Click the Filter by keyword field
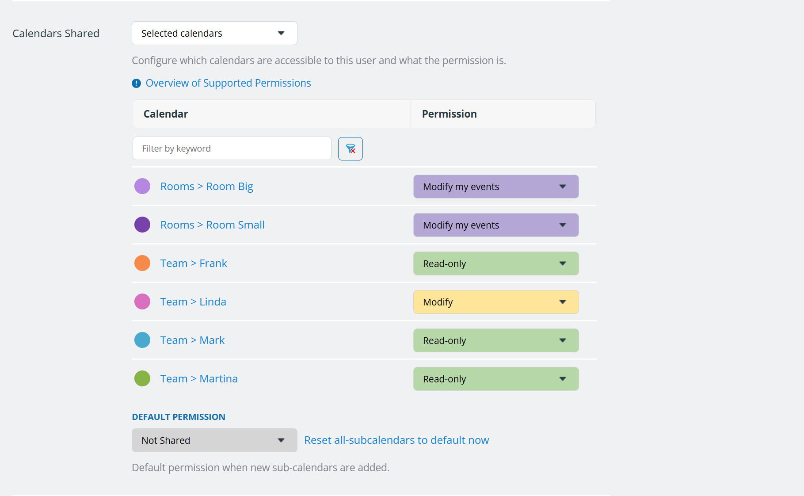The width and height of the screenshot is (804, 496). pyautogui.click(x=232, y=148)
